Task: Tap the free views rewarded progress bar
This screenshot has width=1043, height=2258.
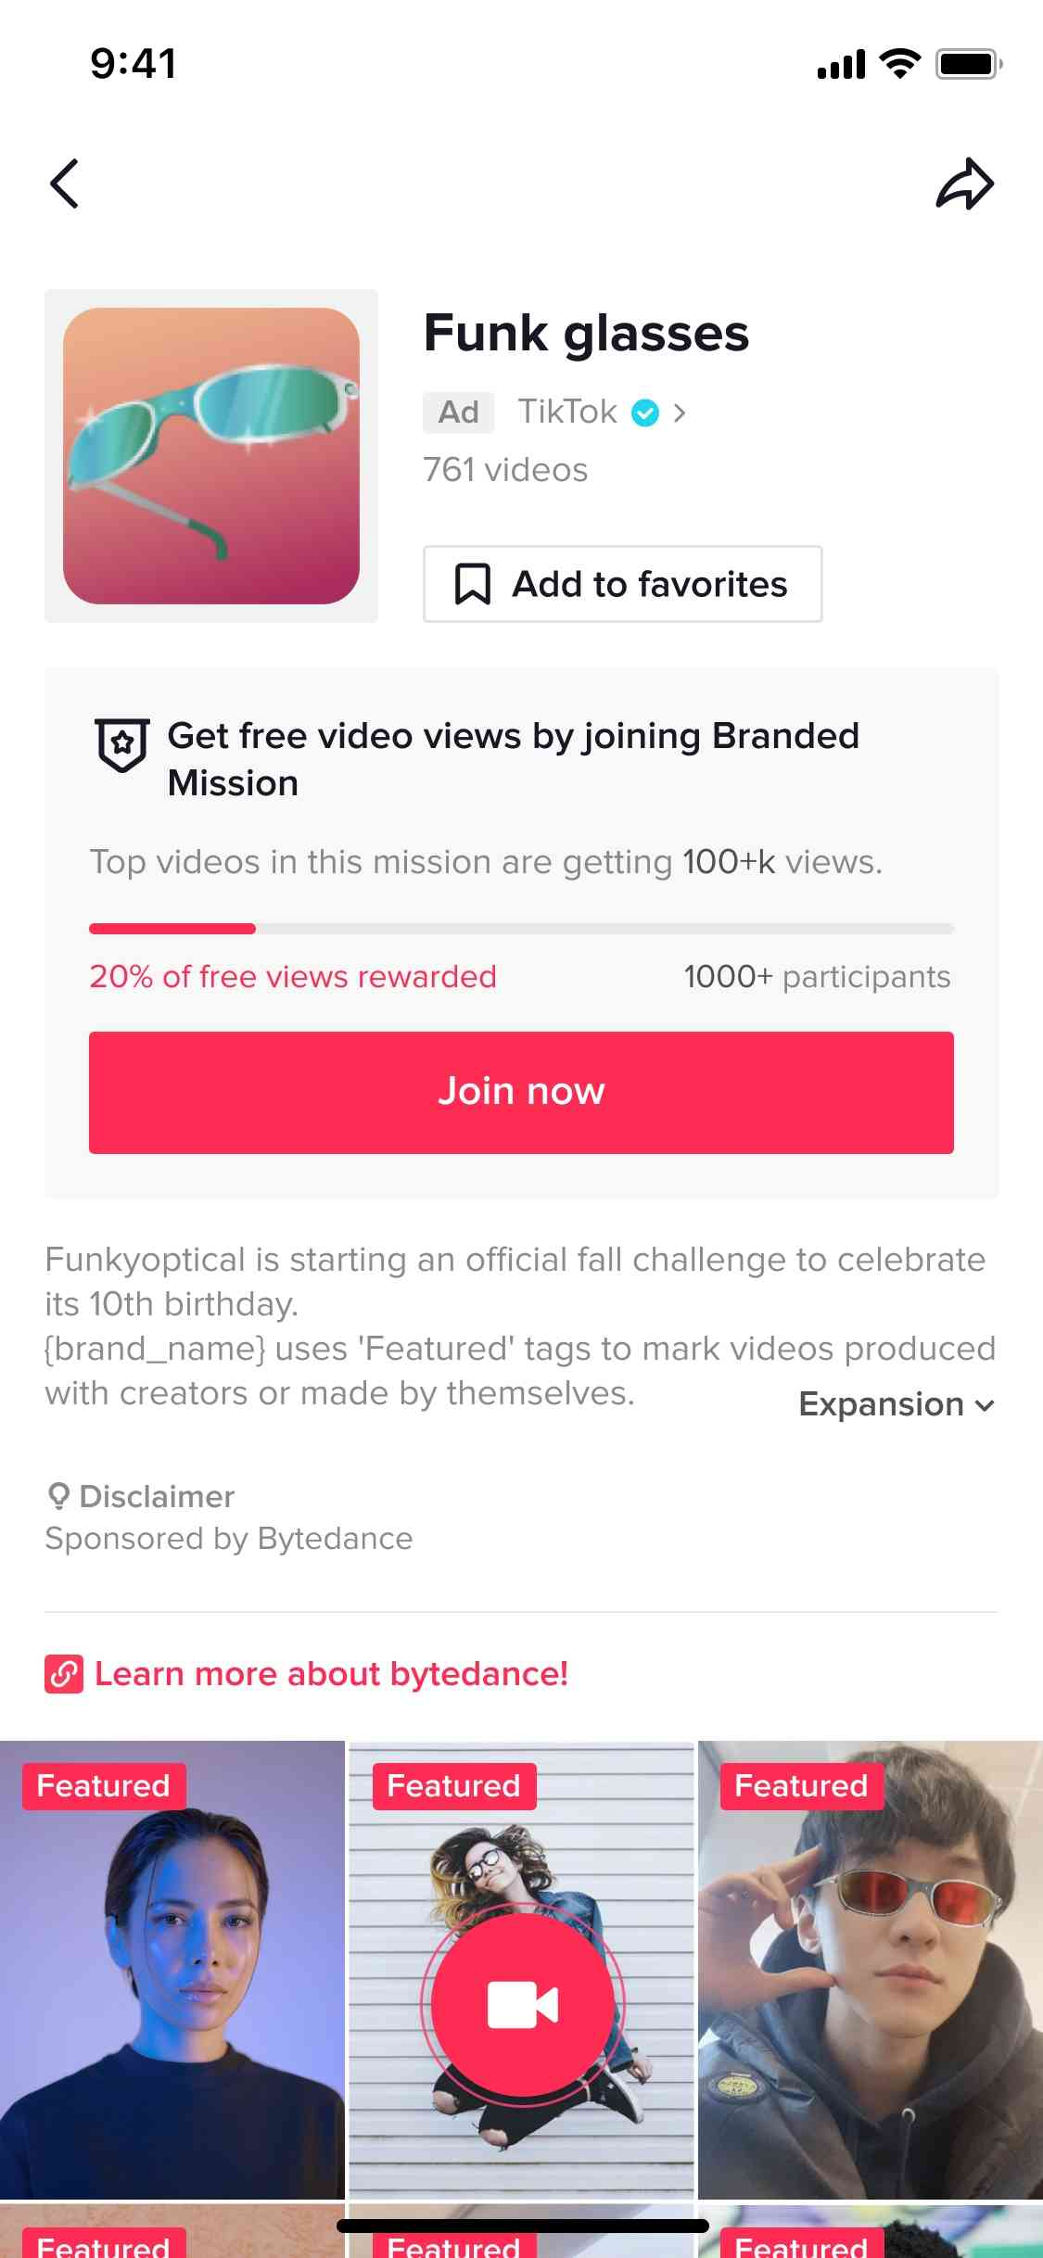Action: click(x=521, y=928)
